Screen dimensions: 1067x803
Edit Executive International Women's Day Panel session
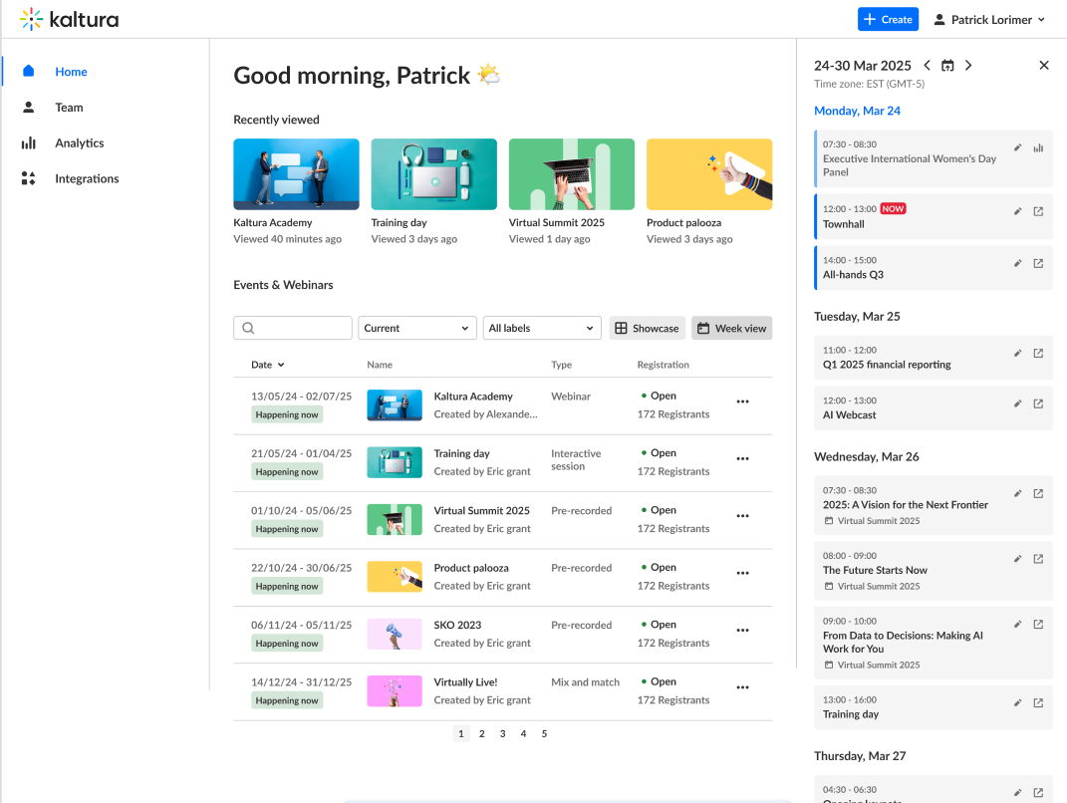(x=1017, y=147)
